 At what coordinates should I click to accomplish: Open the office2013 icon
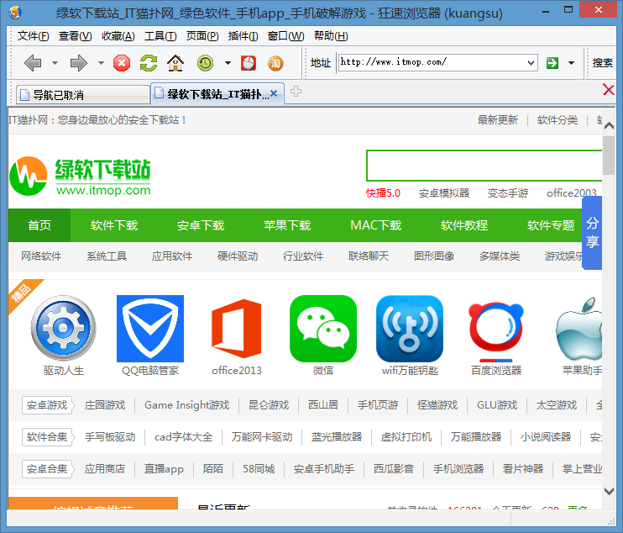[x=237, y=328]
